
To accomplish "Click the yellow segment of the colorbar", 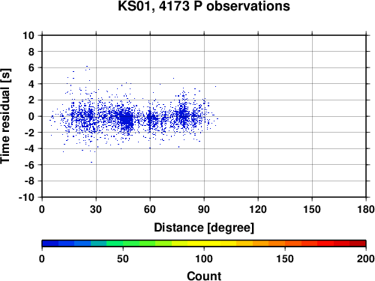I will pyautogui.click(x=204, y=244).
